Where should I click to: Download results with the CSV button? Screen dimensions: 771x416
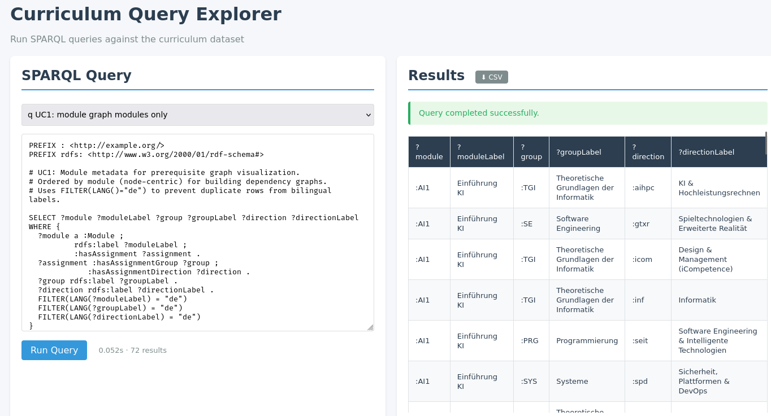(x=491, y=77)
